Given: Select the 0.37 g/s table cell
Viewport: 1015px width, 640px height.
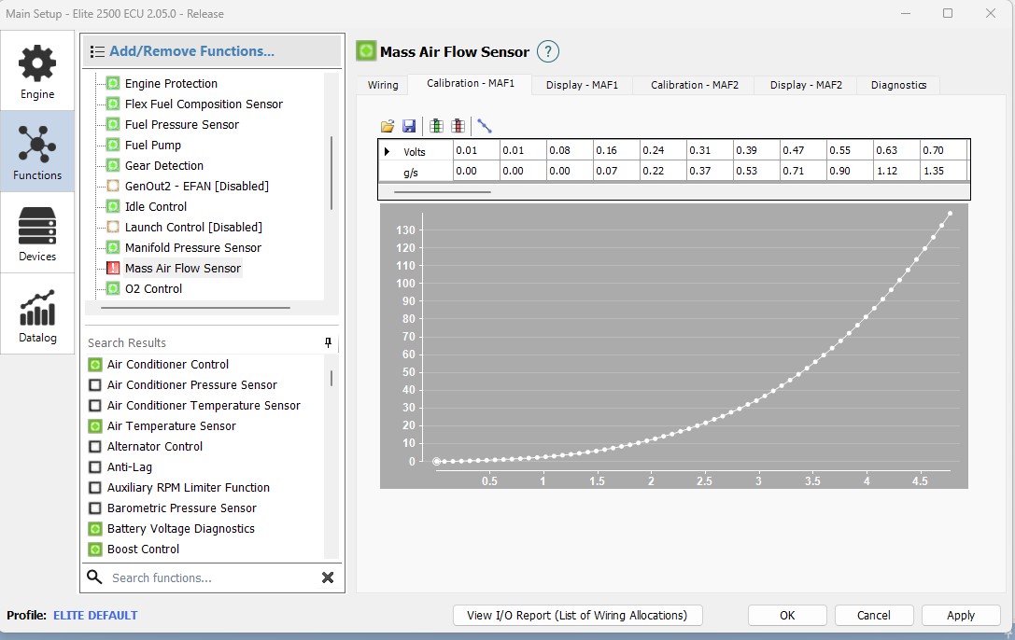Looking at the screenshot, I should tap(710, 171).
